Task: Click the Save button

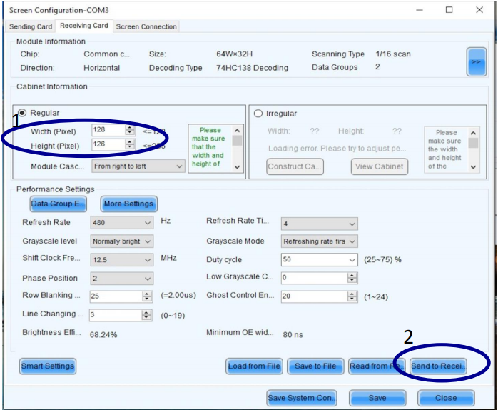Action: 377,398
